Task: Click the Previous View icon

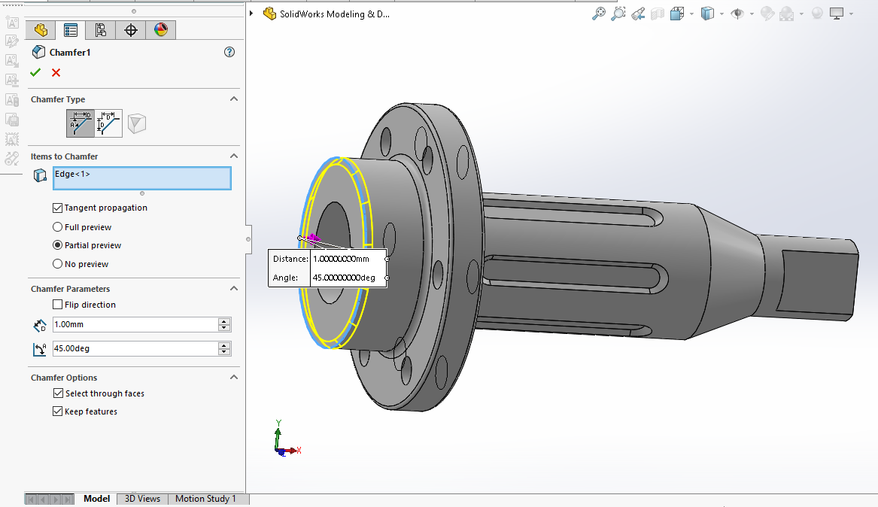Action: (x=638, y=14)
